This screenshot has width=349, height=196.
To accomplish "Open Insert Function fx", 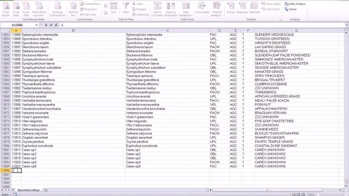I will point(56,25).
